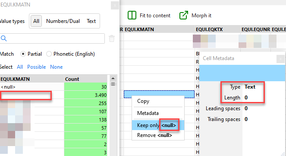Image resolution: width=286 pixels, height=156 pixels.
Task: Click the trash icon beside search field
Action: pyautogui.click(x=112, y=38)
